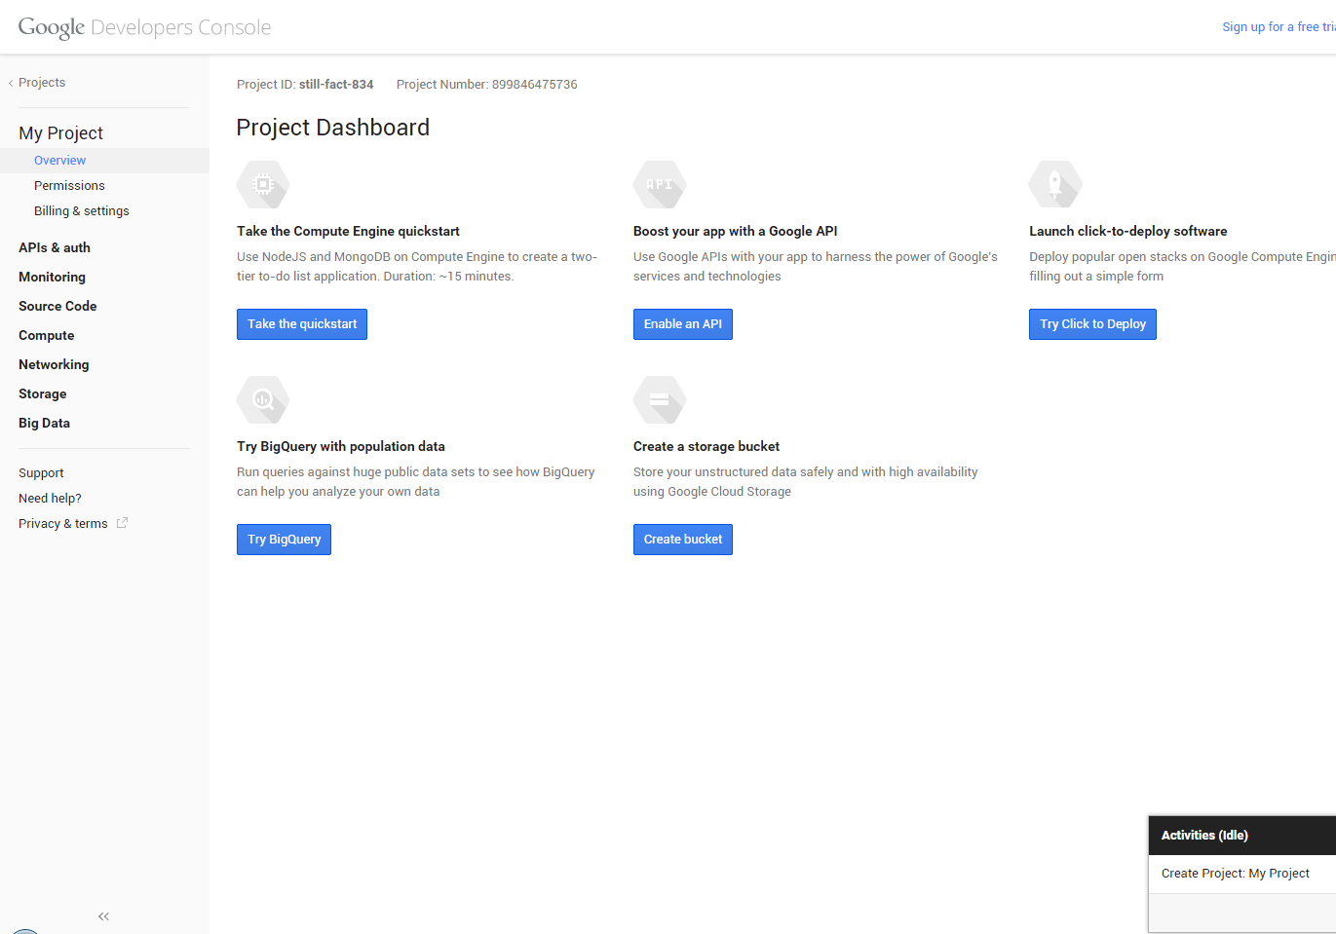Viewport: 1336px width, 934px height.
Task: Click Try Click to Deploy button
Action: point(1092,324)
